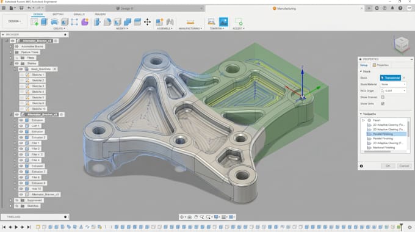Image resolution: width=415 pixels, height=232 pixels.
Task: Click the timeline end position marker
Action: pos(401,227)
